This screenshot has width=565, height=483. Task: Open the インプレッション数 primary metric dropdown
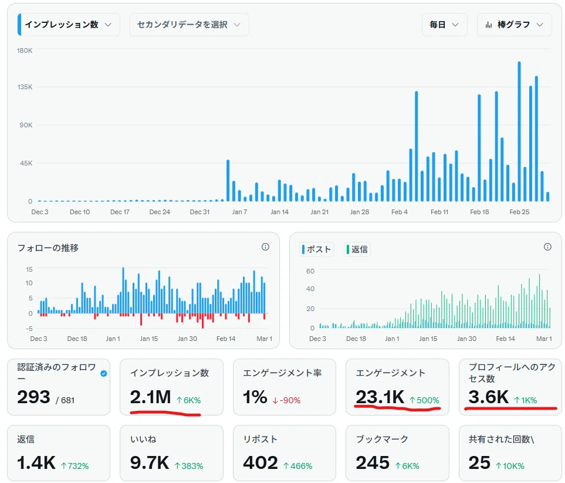pos(69,25)
